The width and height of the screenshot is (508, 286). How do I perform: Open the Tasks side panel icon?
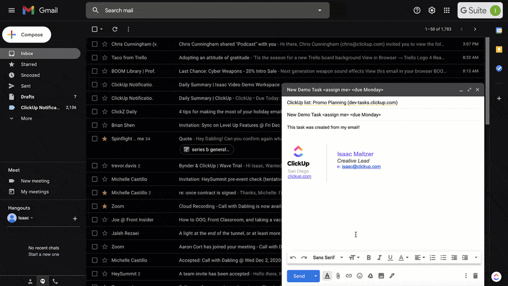tap(499, 68)
